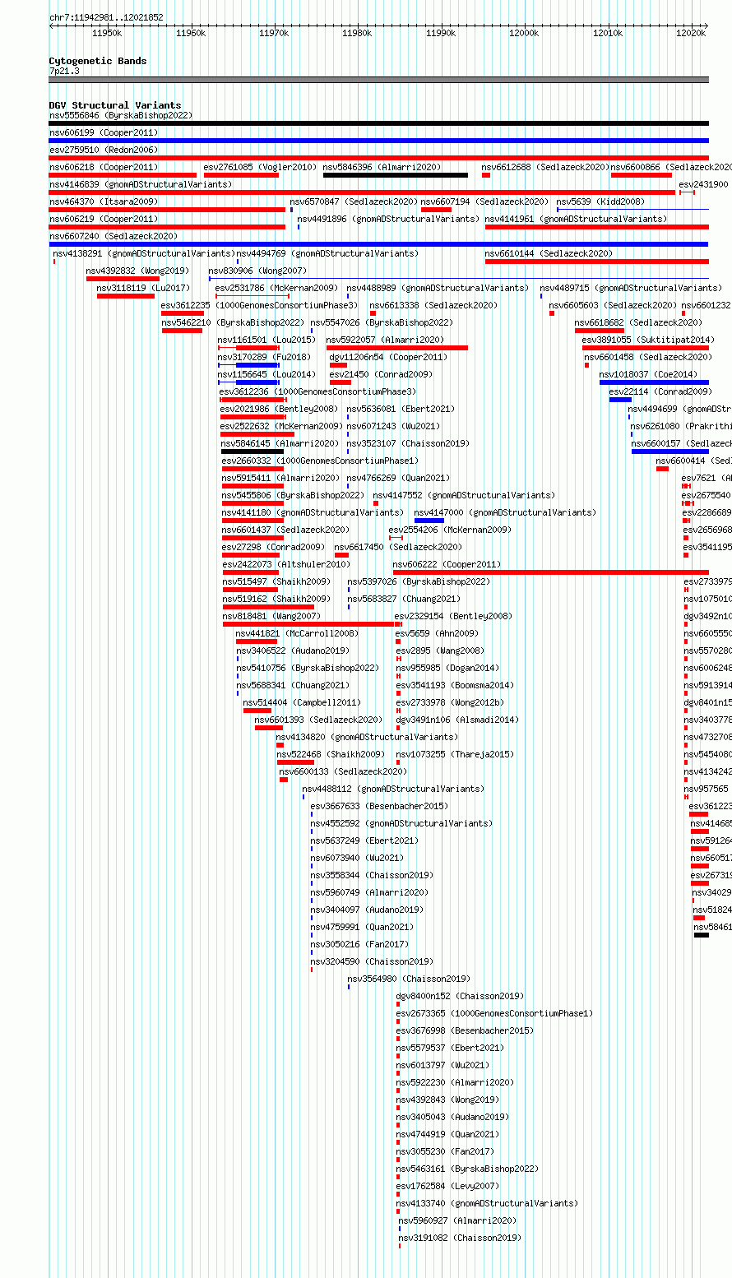Viewport: 732px width, 1278px height.
Task: Open nsv4147552 (gnomADStructuralVariants) variant
Action: [x=464, y=496]
